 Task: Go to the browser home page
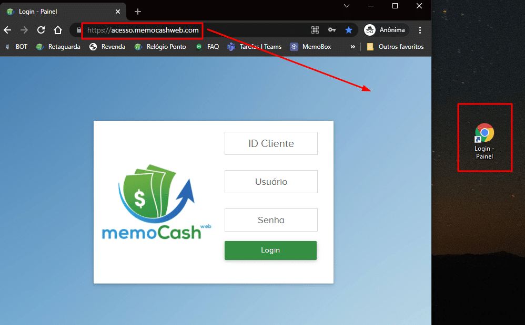(58, 30)
